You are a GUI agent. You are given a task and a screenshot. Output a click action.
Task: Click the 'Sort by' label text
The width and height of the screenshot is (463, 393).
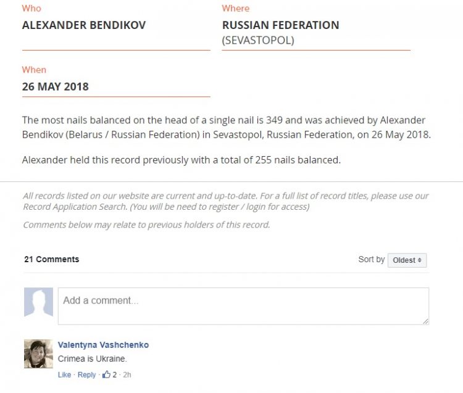coord(371,260)
